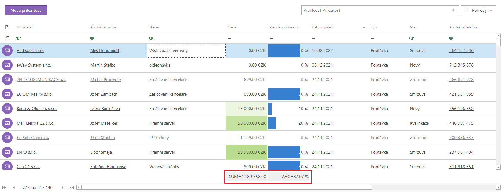Image resolution: width=501 pixels, height=192 pixels.
Task: Open Typ equals filter operator
Action: click(x=372, y=38)
